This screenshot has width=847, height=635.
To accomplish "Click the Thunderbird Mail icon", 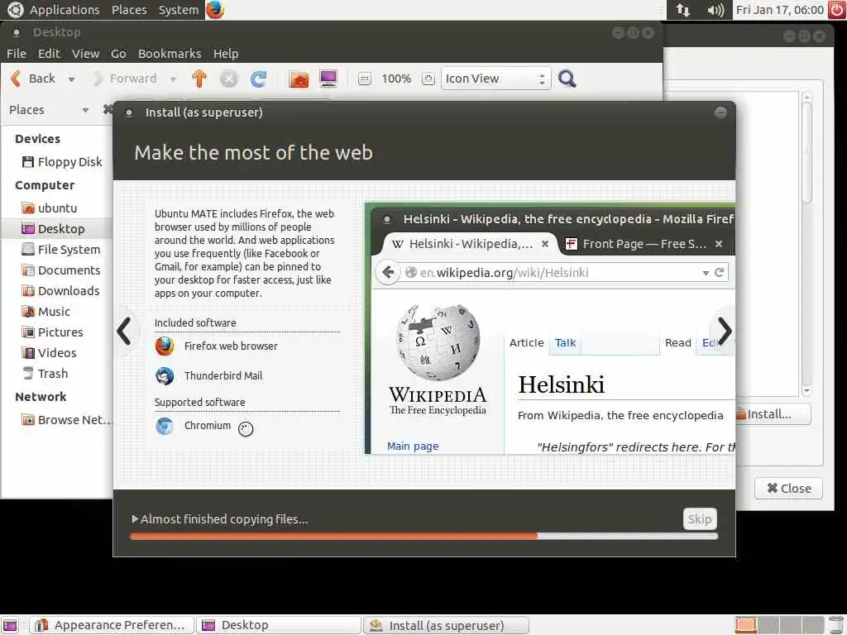I will click(x=165, y=376).
